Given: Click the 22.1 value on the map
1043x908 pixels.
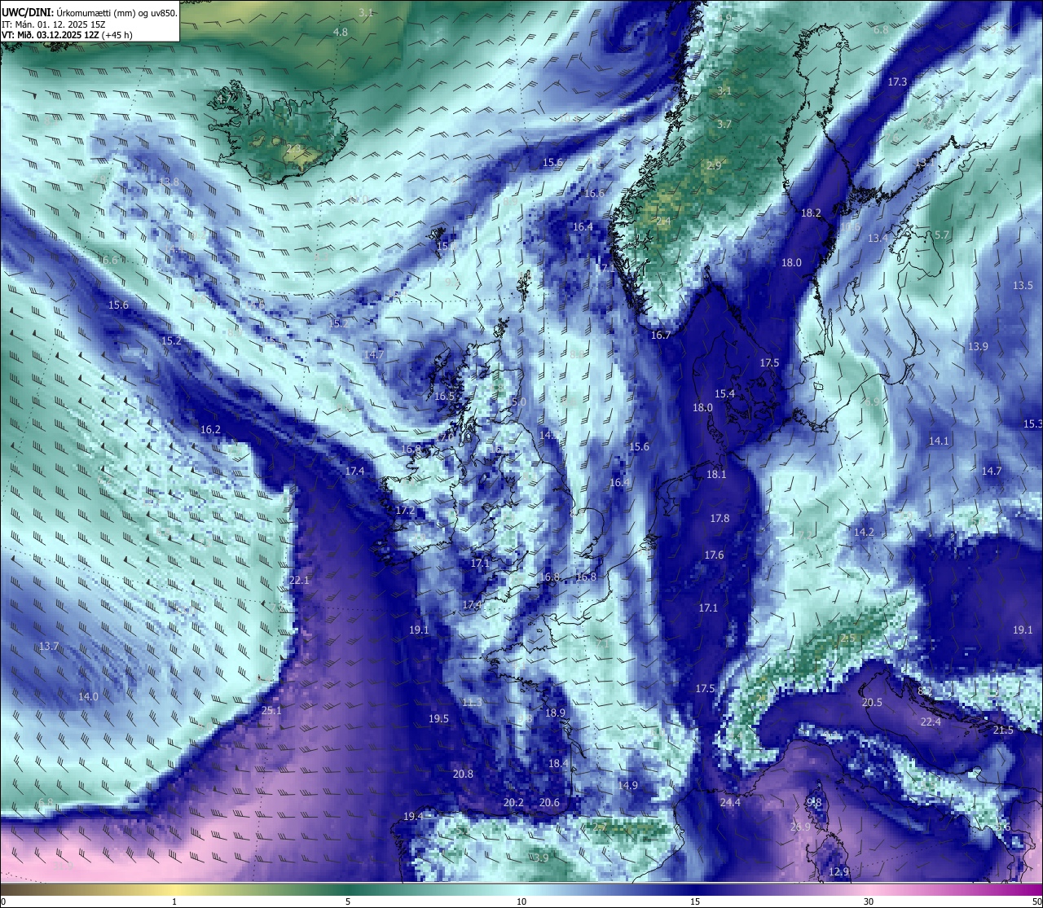Looking at the screenshot, I should (299, 580).
